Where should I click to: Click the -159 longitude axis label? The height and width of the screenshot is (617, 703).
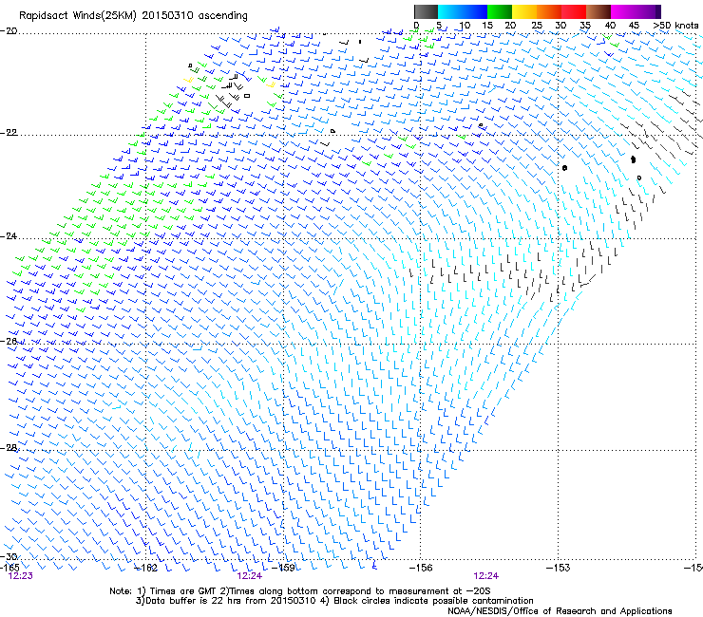tap(284, 568)
